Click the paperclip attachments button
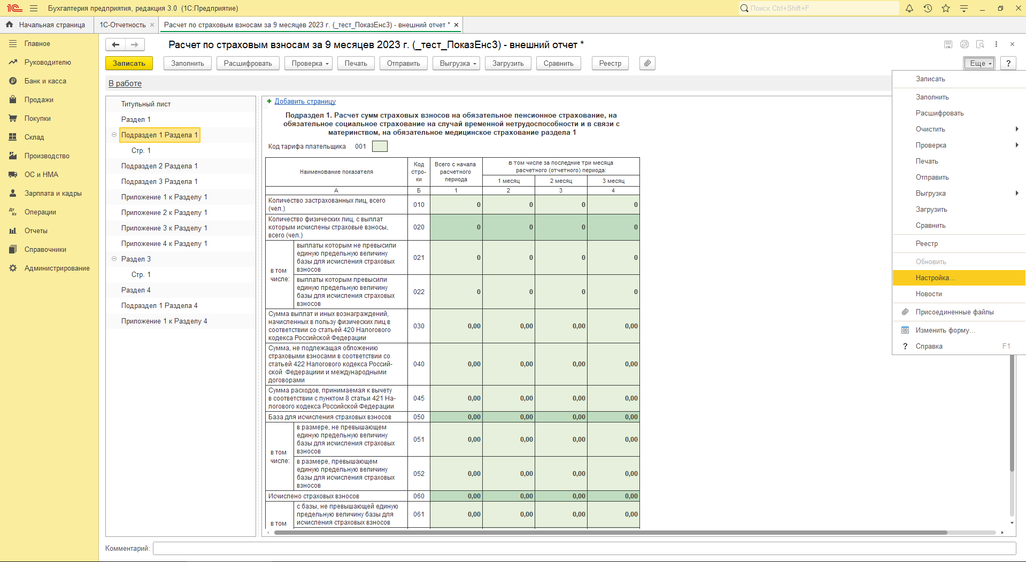 [x=647, y=63]
